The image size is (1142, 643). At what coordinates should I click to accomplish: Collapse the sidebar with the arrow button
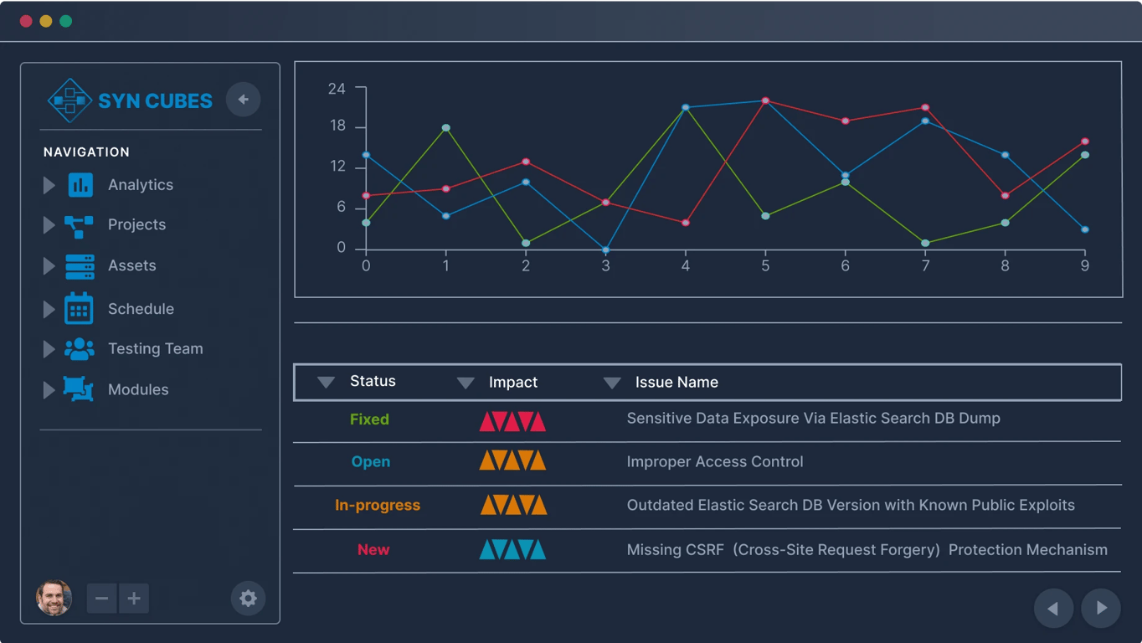(244, 99)
